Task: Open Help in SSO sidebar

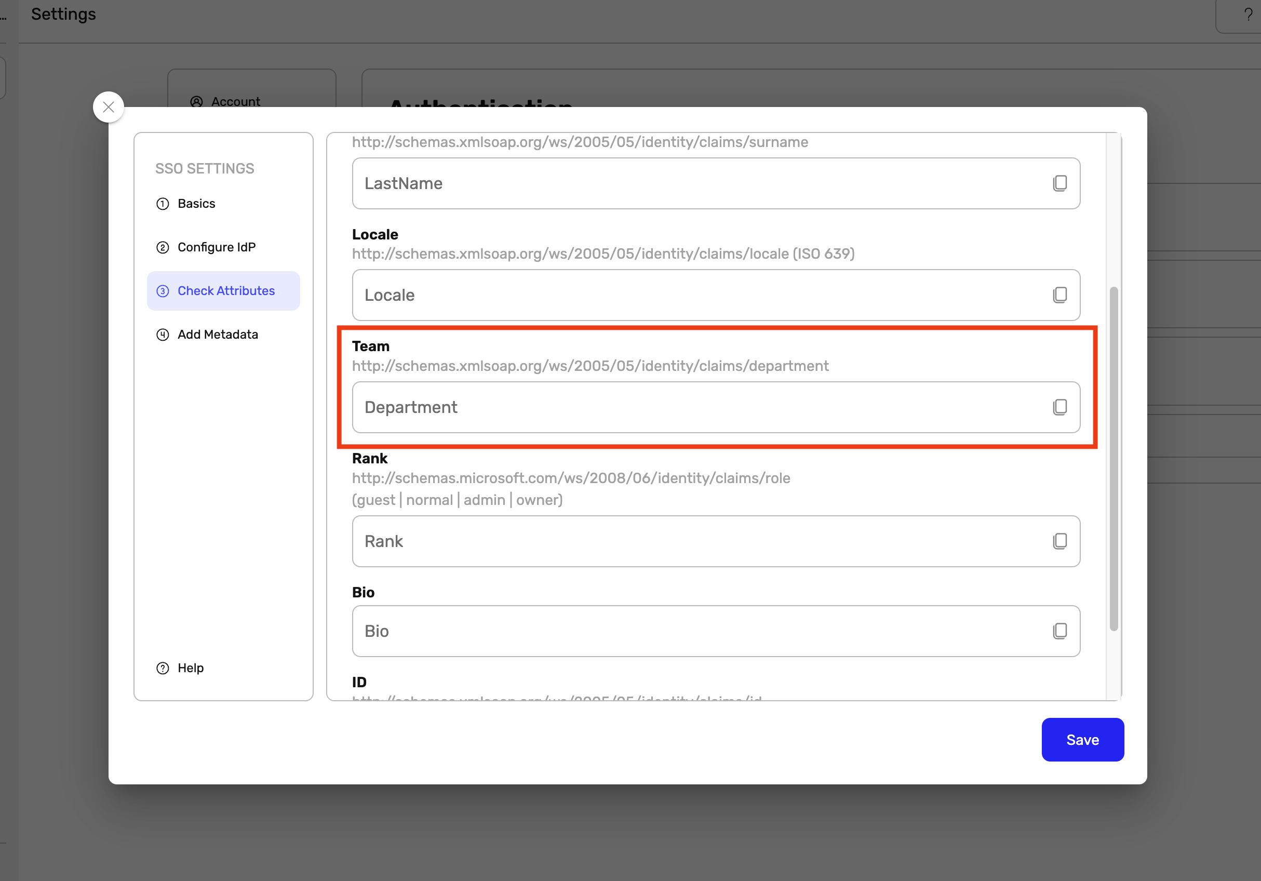Action: (190, 668)
